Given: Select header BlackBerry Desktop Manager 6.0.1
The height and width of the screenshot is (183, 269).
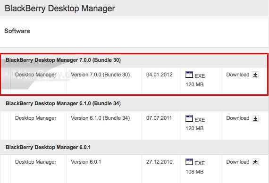Looking at the screenshot, I should click(x=48, y=147).
